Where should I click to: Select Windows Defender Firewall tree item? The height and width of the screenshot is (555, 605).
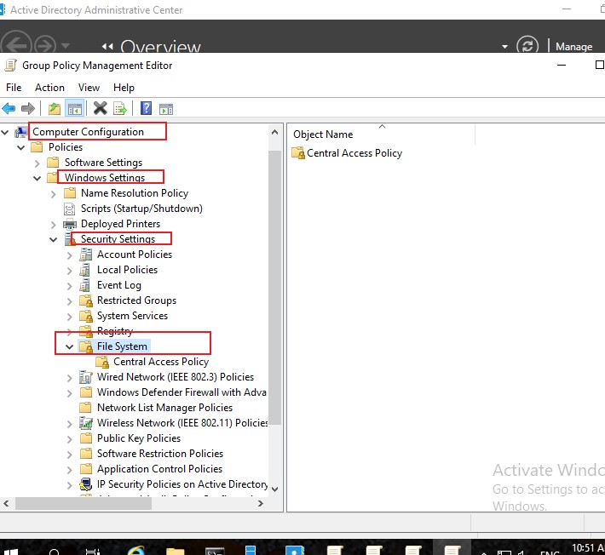[x=181, y=392]
